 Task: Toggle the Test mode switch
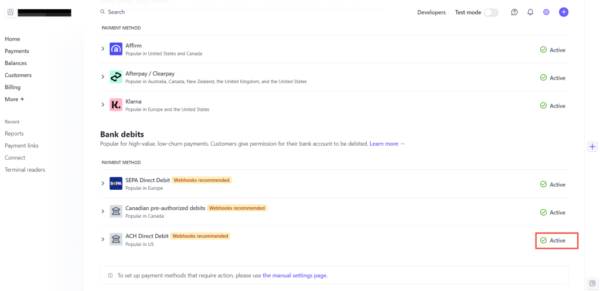coord(490,12)
